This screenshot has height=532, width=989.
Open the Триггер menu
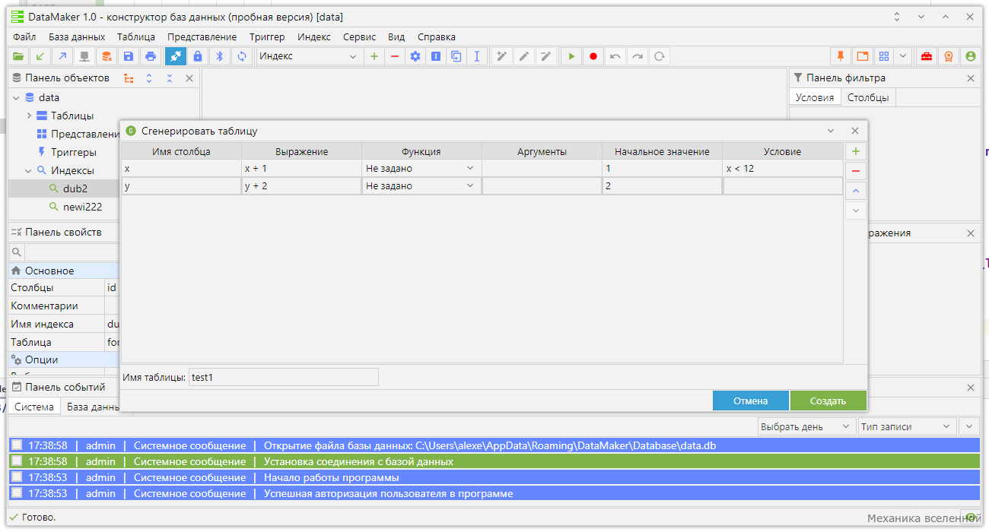[x=267, y=36]
